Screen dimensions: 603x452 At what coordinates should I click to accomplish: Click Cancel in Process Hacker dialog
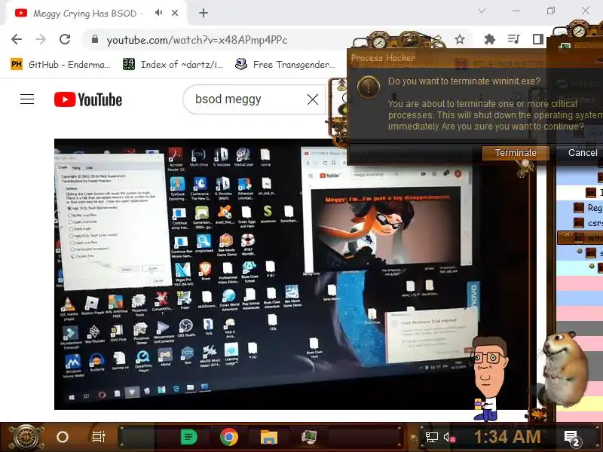click(582, 153)
